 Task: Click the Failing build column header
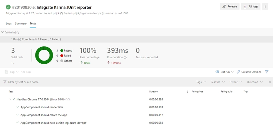pyautogui.click(x=227, y=92)
